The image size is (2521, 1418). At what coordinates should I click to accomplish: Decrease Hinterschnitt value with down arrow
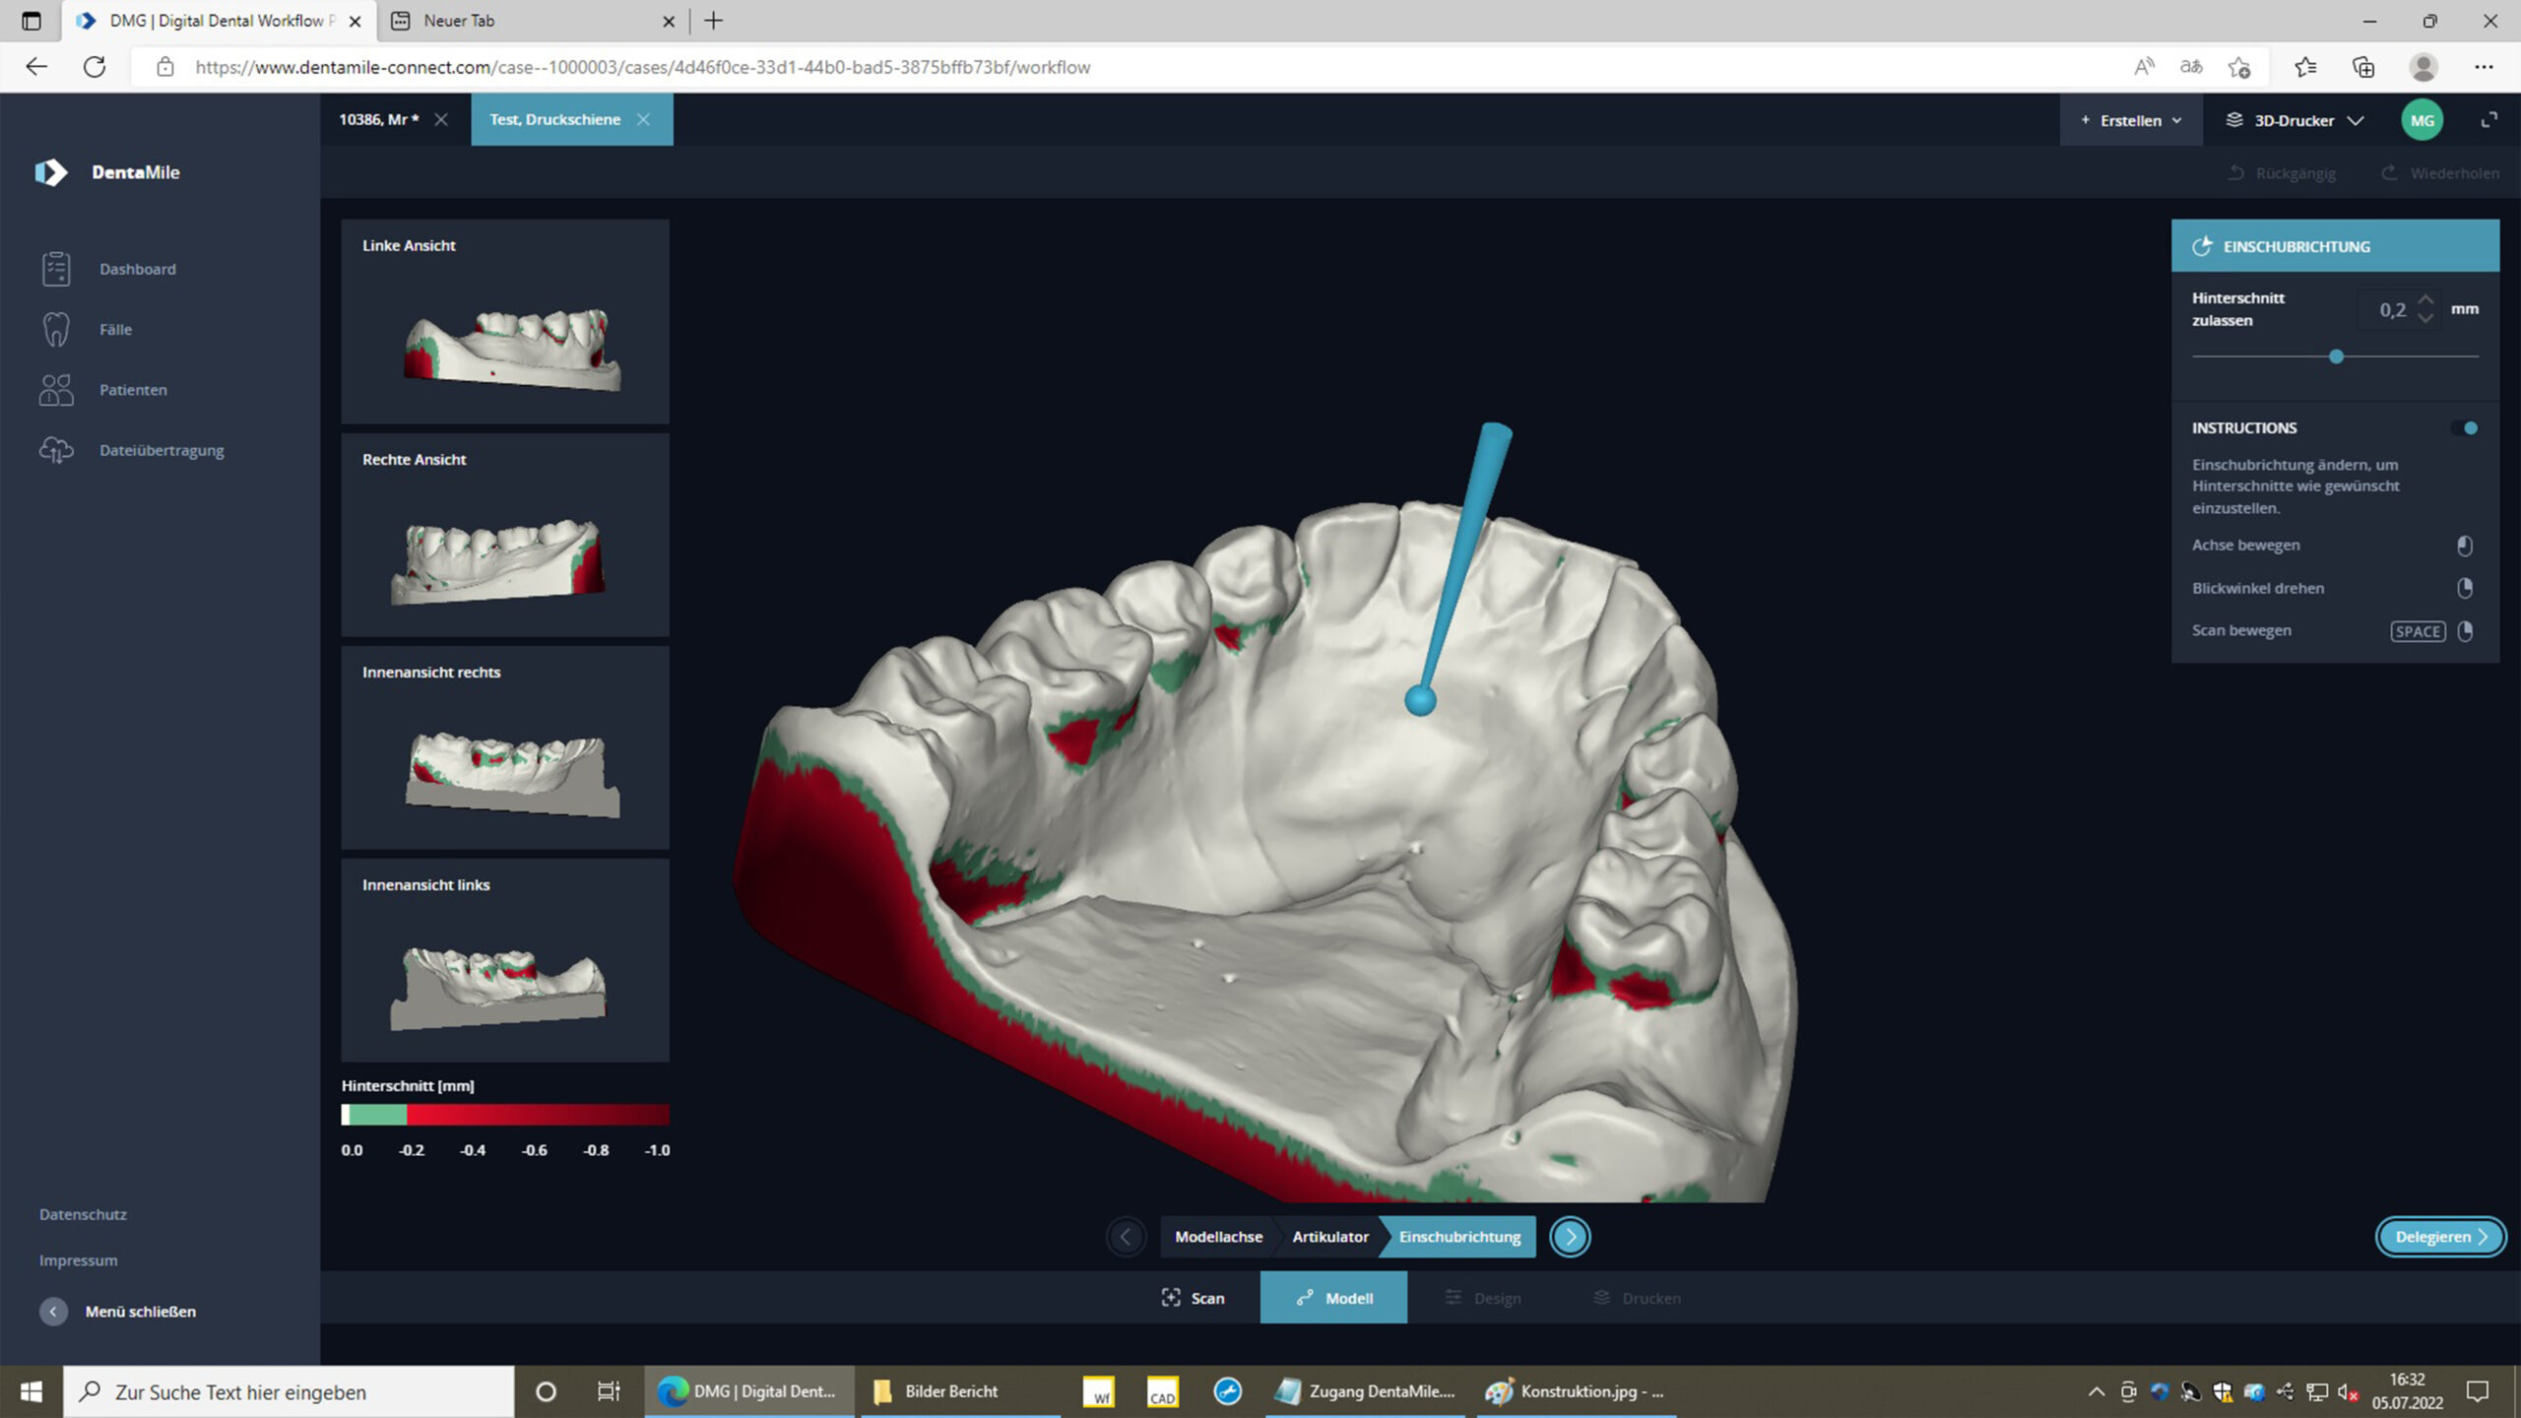tap(2425, 319)
